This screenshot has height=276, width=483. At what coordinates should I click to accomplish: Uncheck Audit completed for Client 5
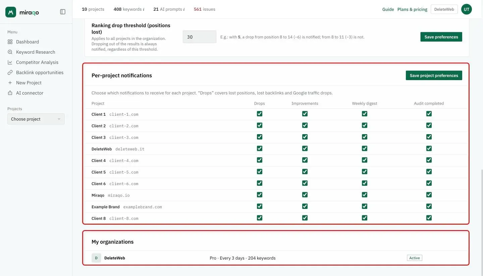click(x=429, y=172)
